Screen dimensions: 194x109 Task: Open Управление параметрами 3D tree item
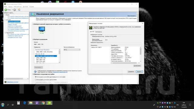pyautogui.click(x=15, y=36)
